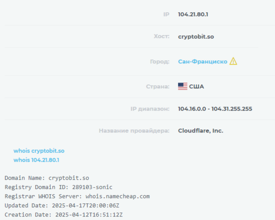Viewport: 275px width, 220px height.
Task: Click the Updated Date line
Action: [x=62, y=206]
